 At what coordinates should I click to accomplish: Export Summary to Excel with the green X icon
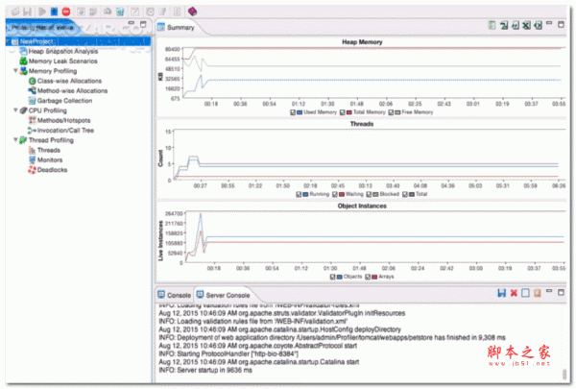[527, 25]
